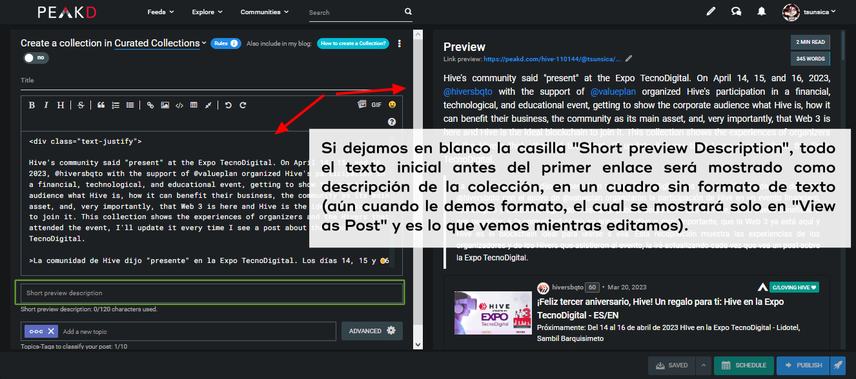The height and width of the screenshot is (379, 856).
Task: Insert a table into the editor
Action: click(194, 105)
